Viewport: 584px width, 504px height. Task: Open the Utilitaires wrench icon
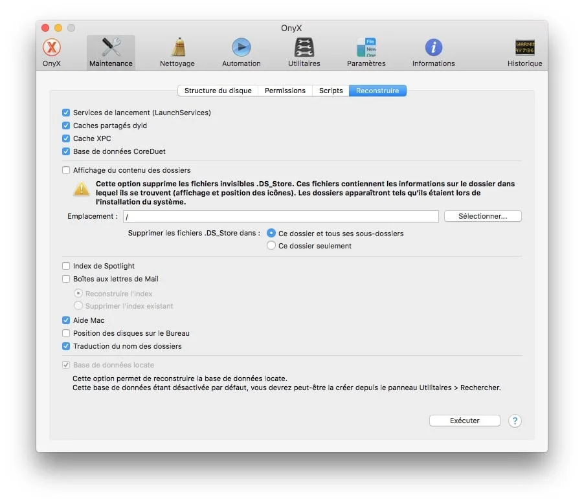tap(304, 52)
